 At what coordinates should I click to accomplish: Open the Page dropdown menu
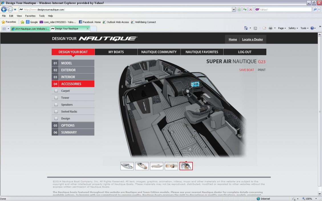pos(282,28)
